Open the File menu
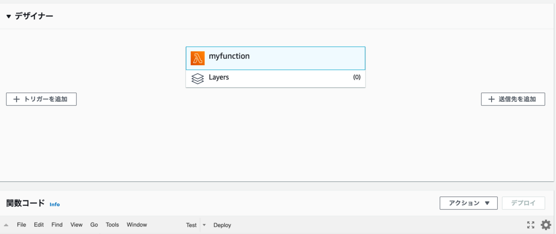The width and height of the screenshot is (556, 234). click(x=21, y=225)
